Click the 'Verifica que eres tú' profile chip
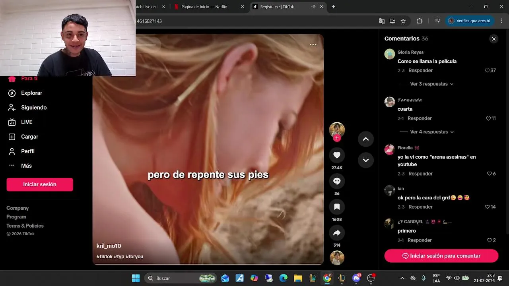Viewport: 509px width, 286px height. [x=470, y=21]
